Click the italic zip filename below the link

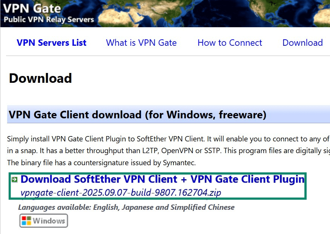(x=121, y=192)
